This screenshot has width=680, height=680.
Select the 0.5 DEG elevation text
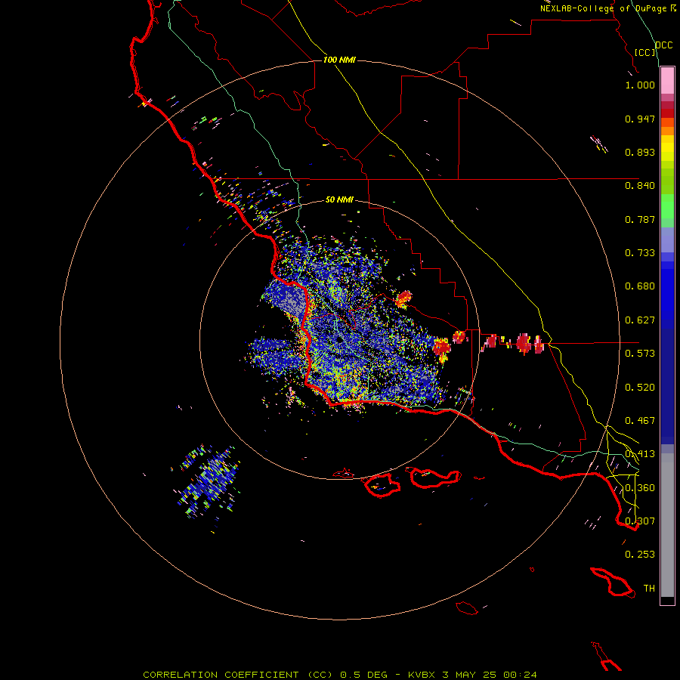tap(363, 675)
